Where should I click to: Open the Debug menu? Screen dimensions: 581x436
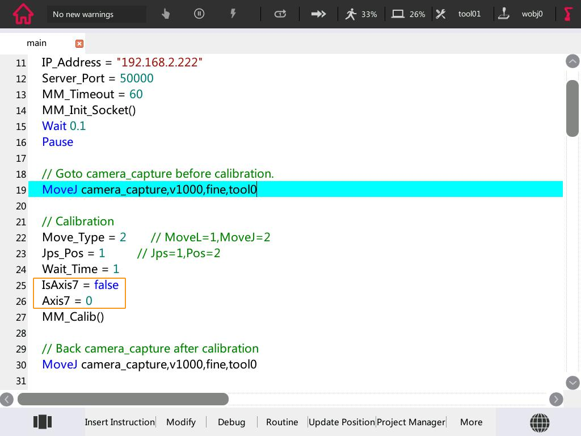click(x=231, y=422)
